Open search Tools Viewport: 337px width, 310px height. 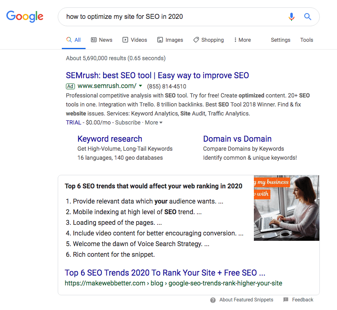307,40
